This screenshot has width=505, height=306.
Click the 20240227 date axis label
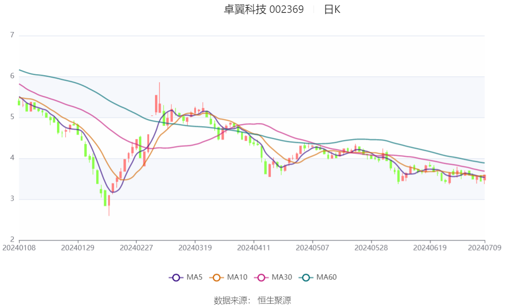[x=136, y=248]
